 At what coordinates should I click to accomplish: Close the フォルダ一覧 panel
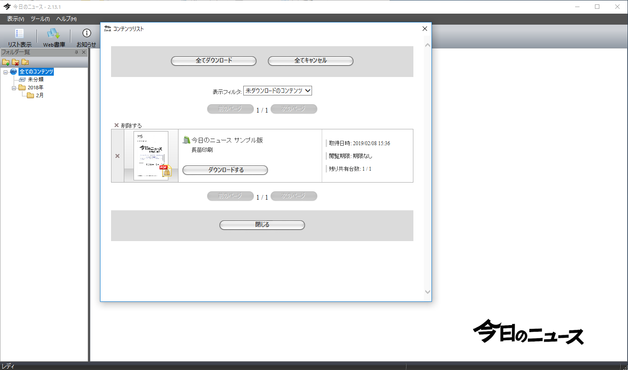point(84,52)
